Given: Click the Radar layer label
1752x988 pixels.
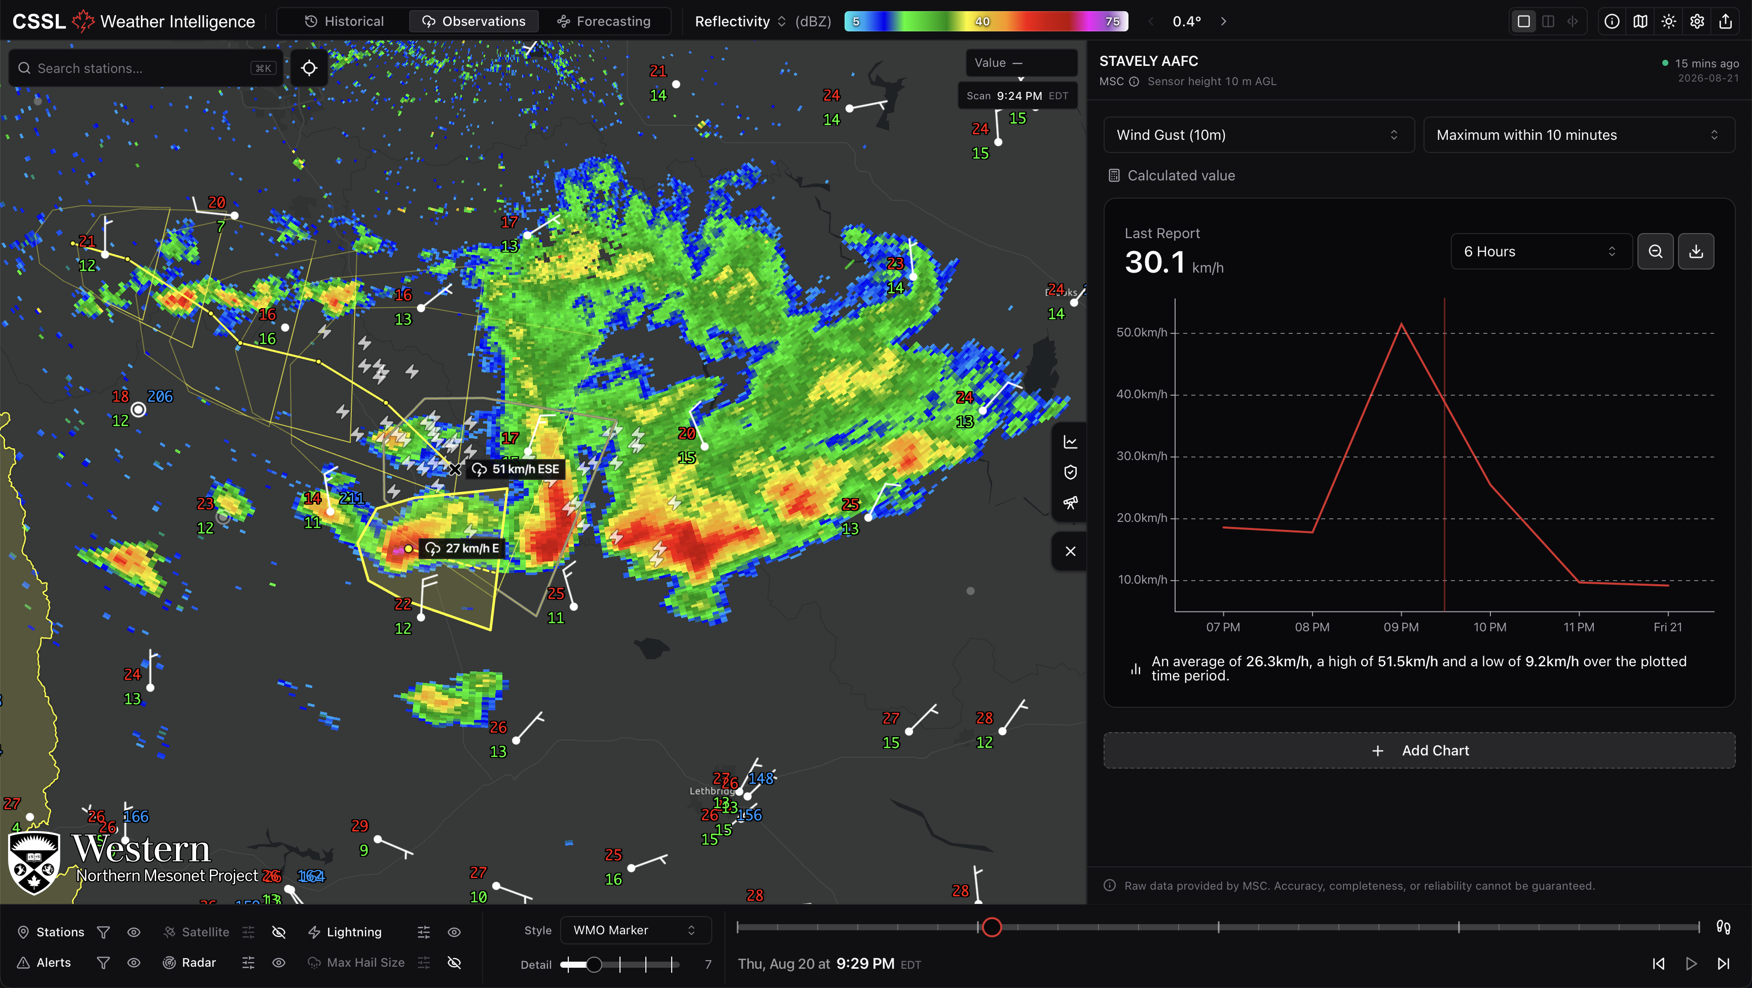Looking at the screenshot, I should tap(199, 963).
